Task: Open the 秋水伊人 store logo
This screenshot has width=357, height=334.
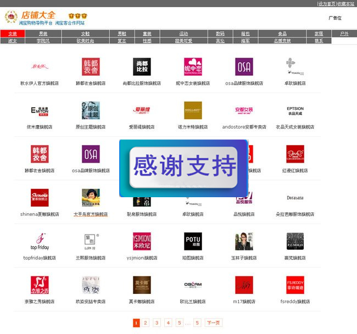Action: tap(40, 66)
